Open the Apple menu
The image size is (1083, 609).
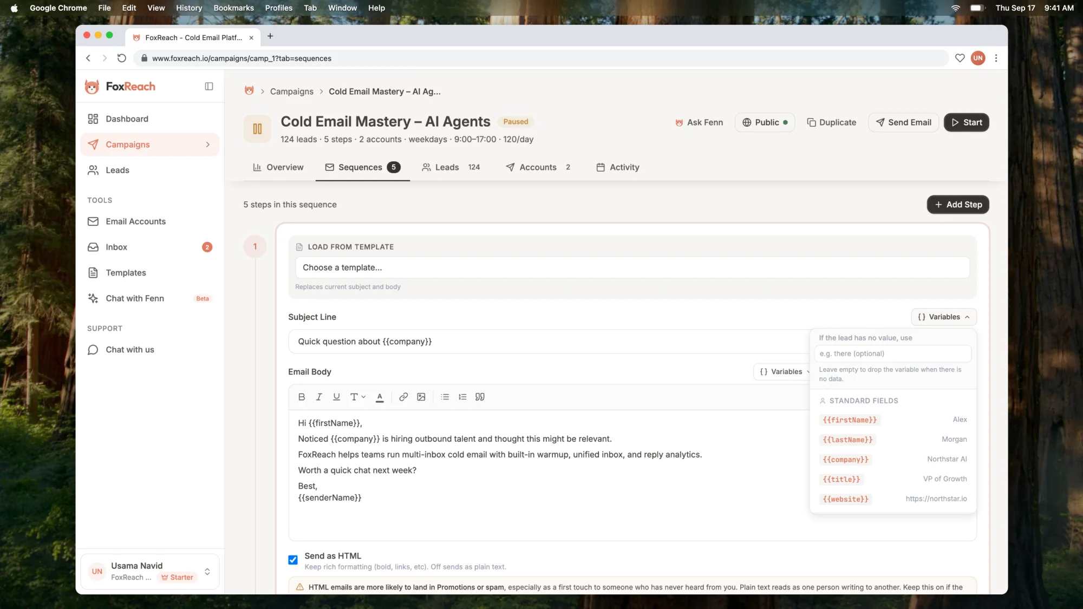click(14, 8)
